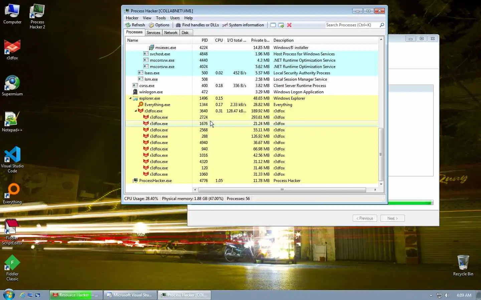
Task: Open the Users menu
Action: (175, 18)
